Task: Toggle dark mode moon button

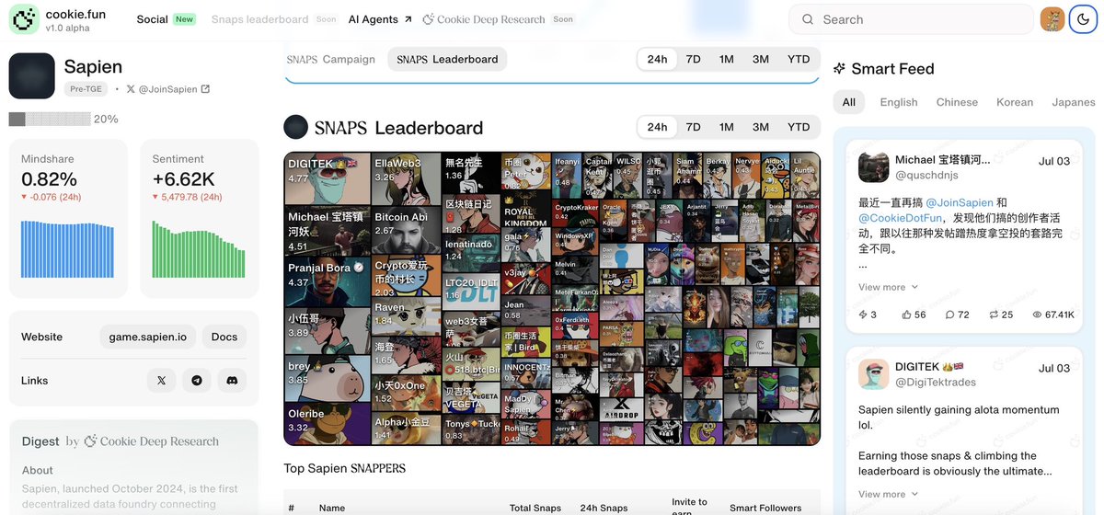Action: click(x=1083, y=19)
